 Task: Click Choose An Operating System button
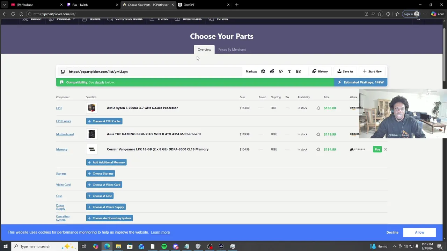[109, 218]
